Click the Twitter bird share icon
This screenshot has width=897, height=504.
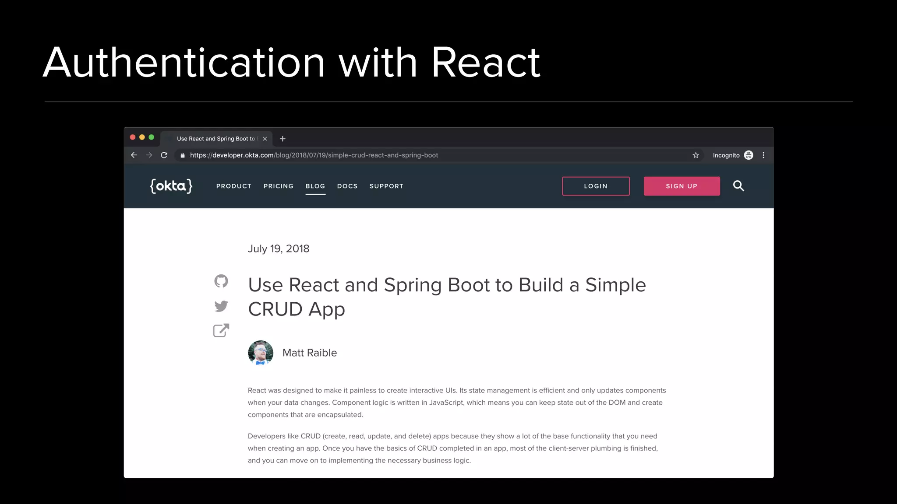click(x=221, y=306)
